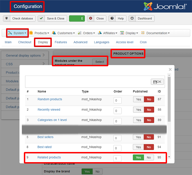Open the Affiliates dropdown menu
The width and height of the screenshot is (192, 175).
point(108,33)
